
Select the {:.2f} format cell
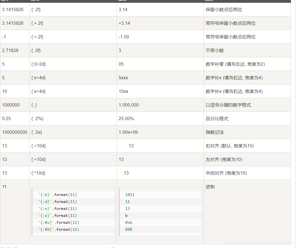[36, 9]
